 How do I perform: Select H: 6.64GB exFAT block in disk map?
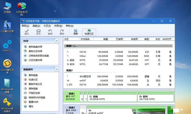[x=126, y=110]
